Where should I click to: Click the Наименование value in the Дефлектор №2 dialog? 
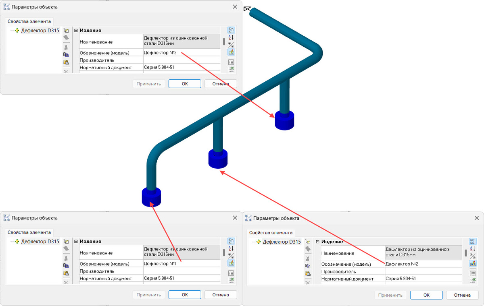click(423, 253)
